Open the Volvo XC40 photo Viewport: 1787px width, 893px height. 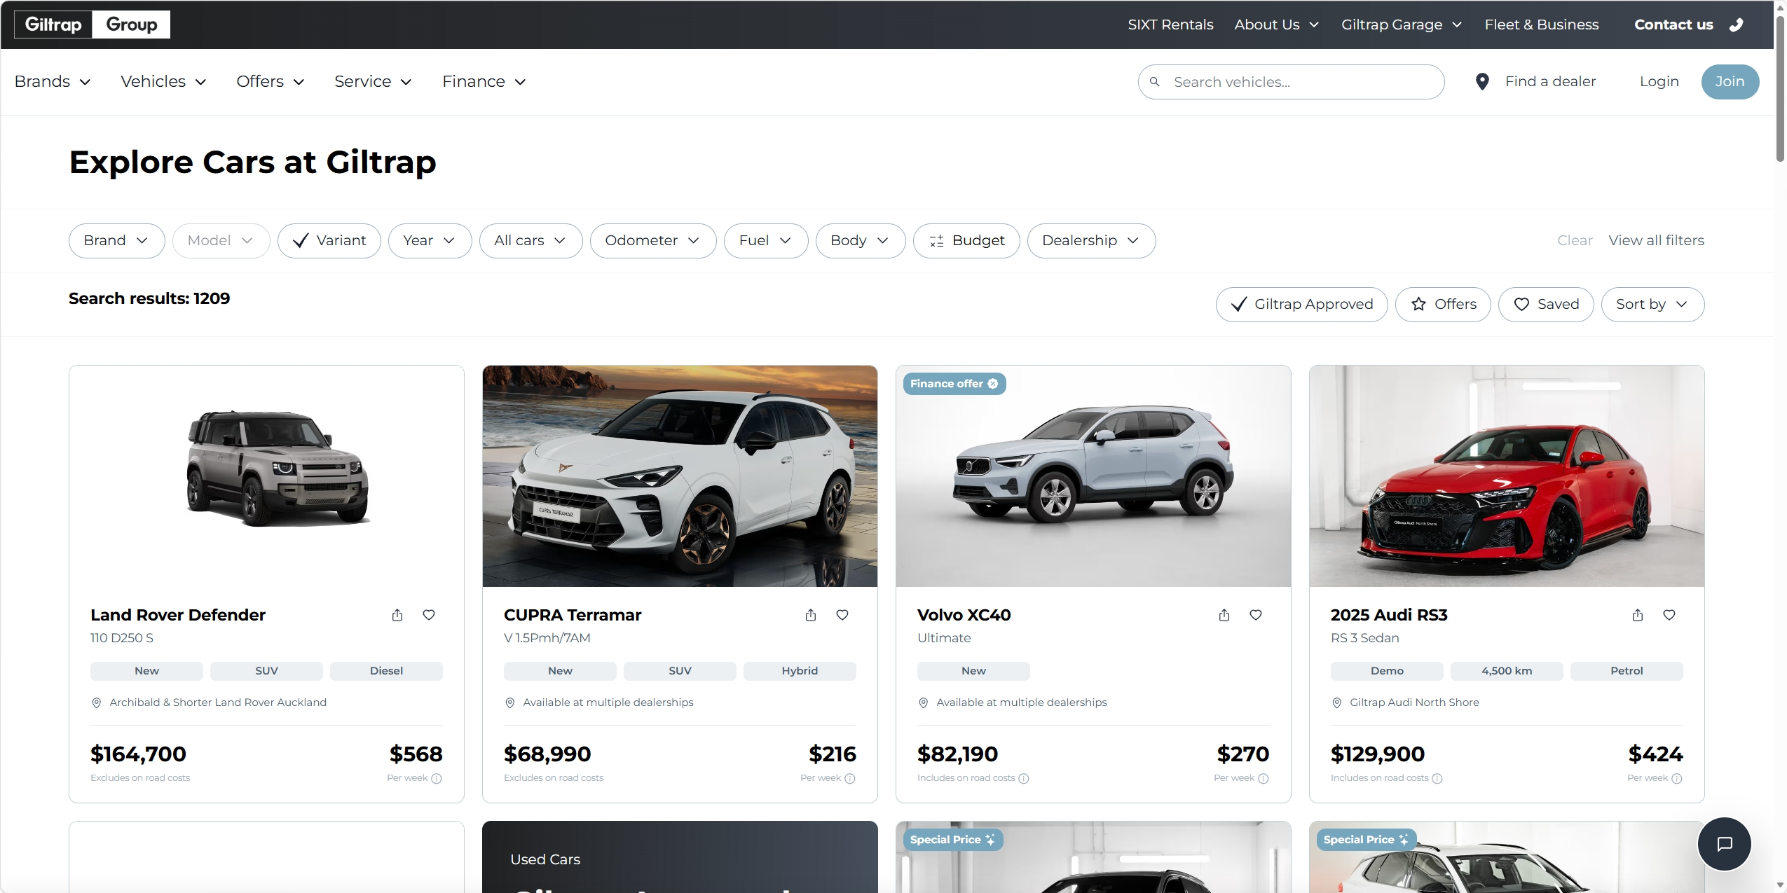point(1093,476)
